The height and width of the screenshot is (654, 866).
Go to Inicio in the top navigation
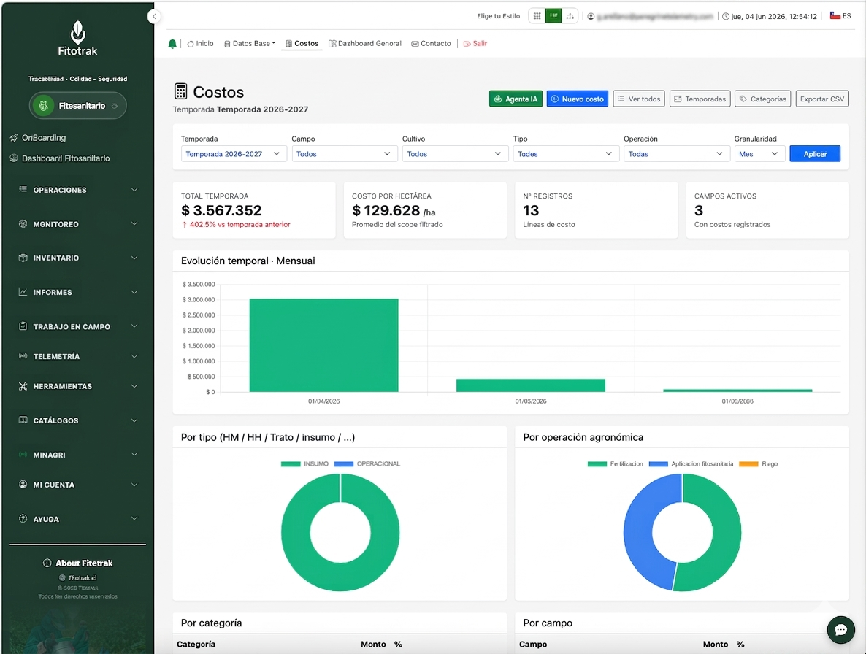[x=201, y=44]
